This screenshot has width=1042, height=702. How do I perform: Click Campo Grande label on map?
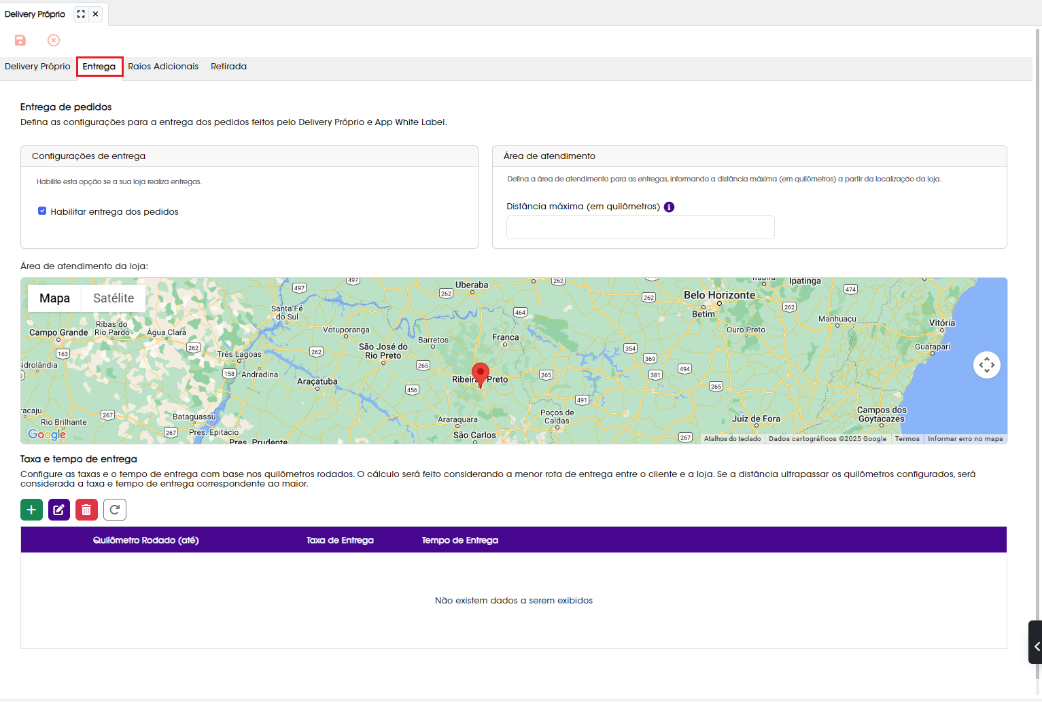point(58,332)
